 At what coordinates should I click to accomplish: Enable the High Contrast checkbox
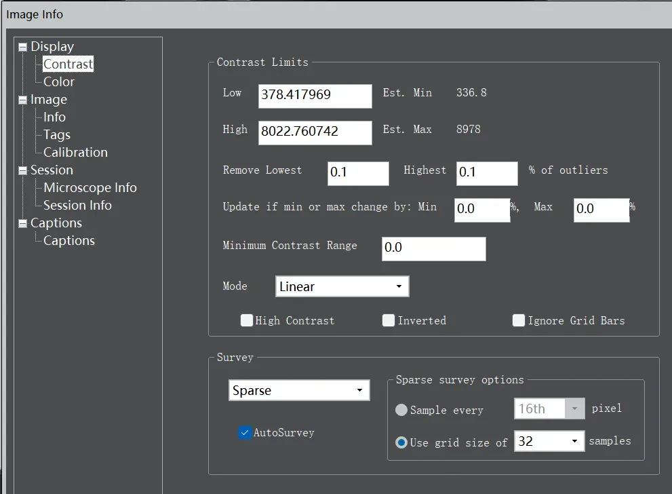(x=247, y=320)
